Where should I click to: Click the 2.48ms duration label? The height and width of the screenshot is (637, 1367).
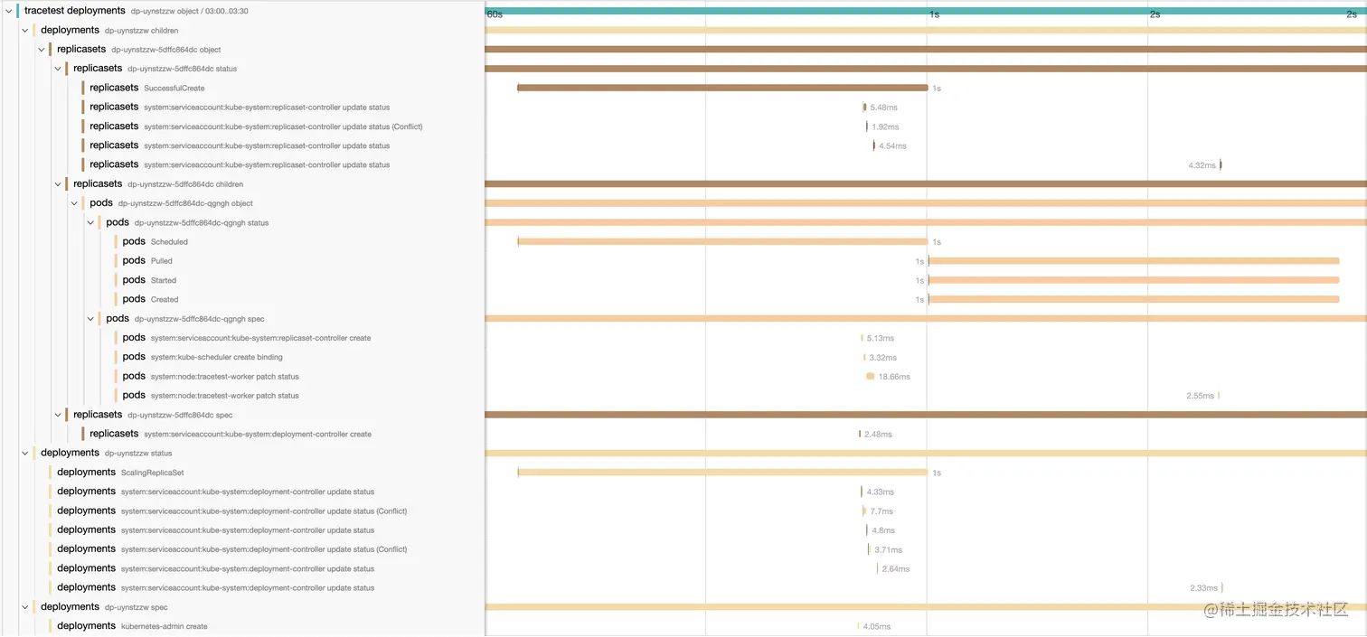click(878, 435)
